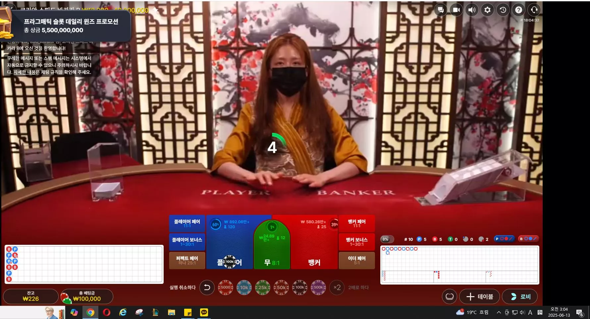
Task: Open the system volume control
Action: coord(522,312)
